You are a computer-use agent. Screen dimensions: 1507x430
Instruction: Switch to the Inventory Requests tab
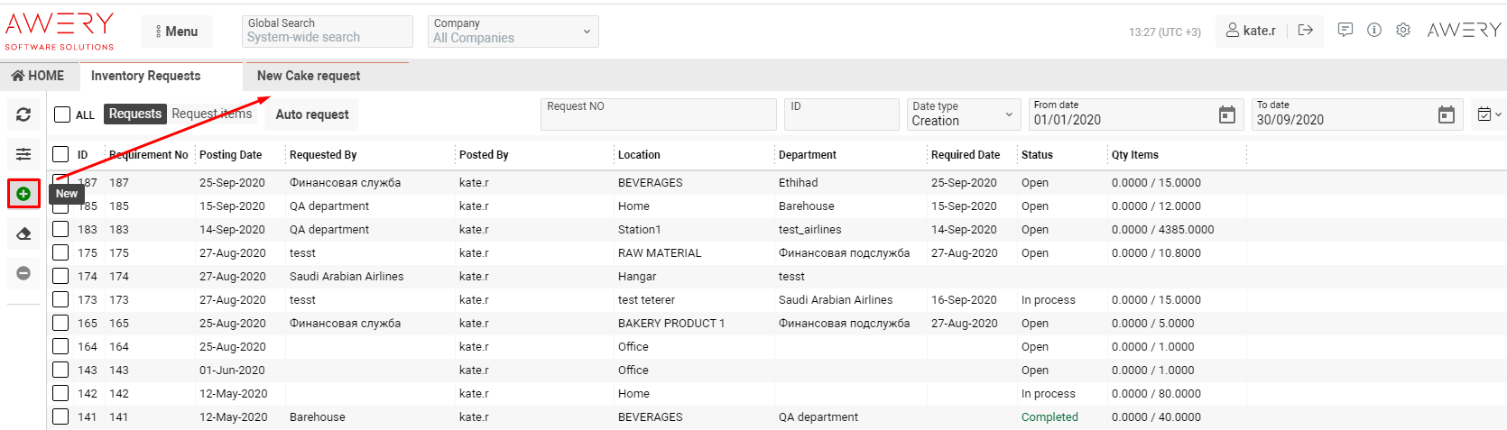pyautogui.click(x=145, y=76)
